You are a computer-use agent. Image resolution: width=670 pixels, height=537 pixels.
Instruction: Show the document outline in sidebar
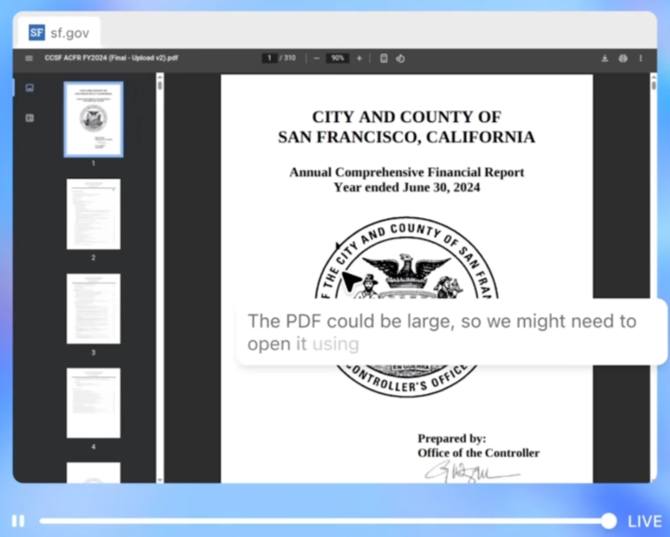tap(29, 118)
